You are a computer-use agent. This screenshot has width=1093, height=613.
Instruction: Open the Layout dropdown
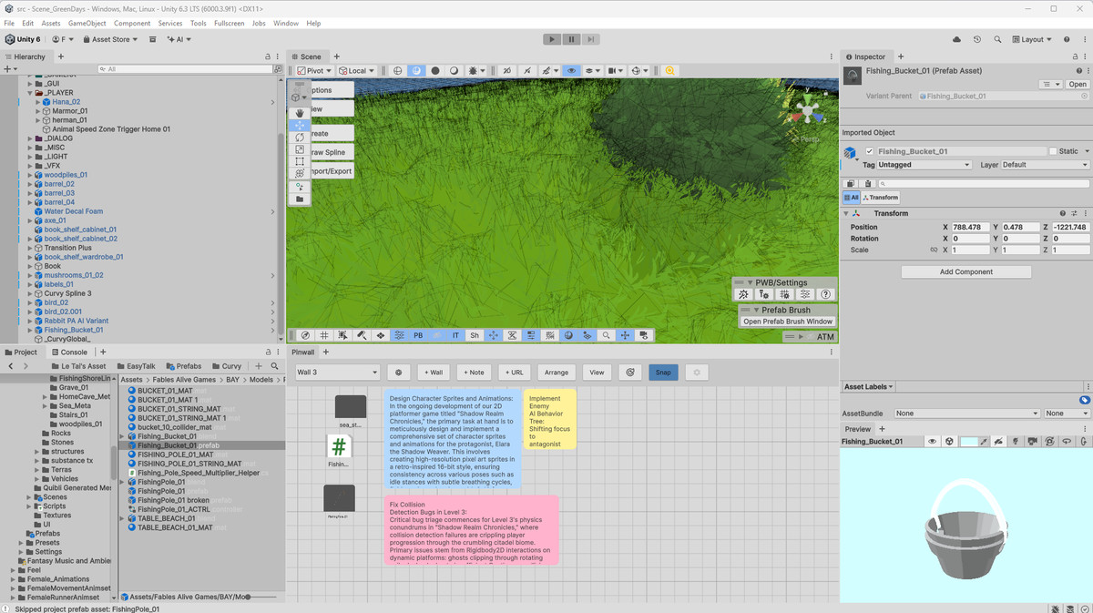1032,39
